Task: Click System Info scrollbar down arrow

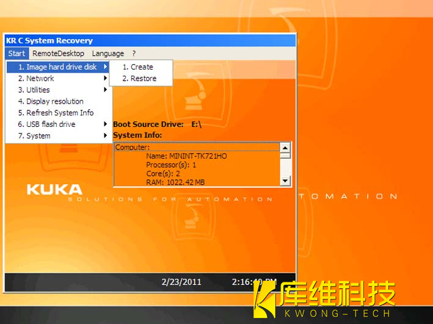Action: click(x=285, y=181)
